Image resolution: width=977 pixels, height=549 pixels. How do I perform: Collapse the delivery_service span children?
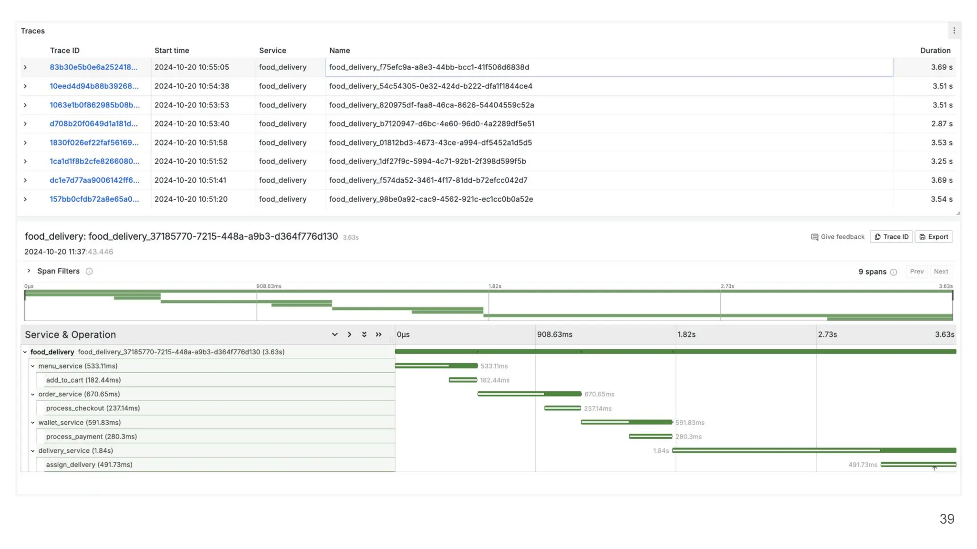[x=33, y=451]
